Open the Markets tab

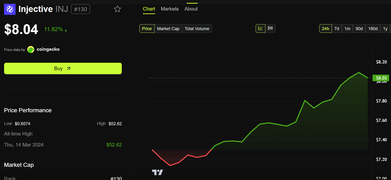pyautogui.click(x=170, y=9)
